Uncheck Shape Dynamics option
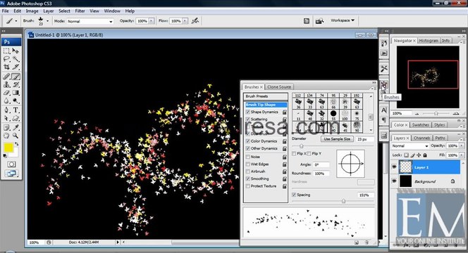This screenshot has width=468, height=253. tap(247, 112)
